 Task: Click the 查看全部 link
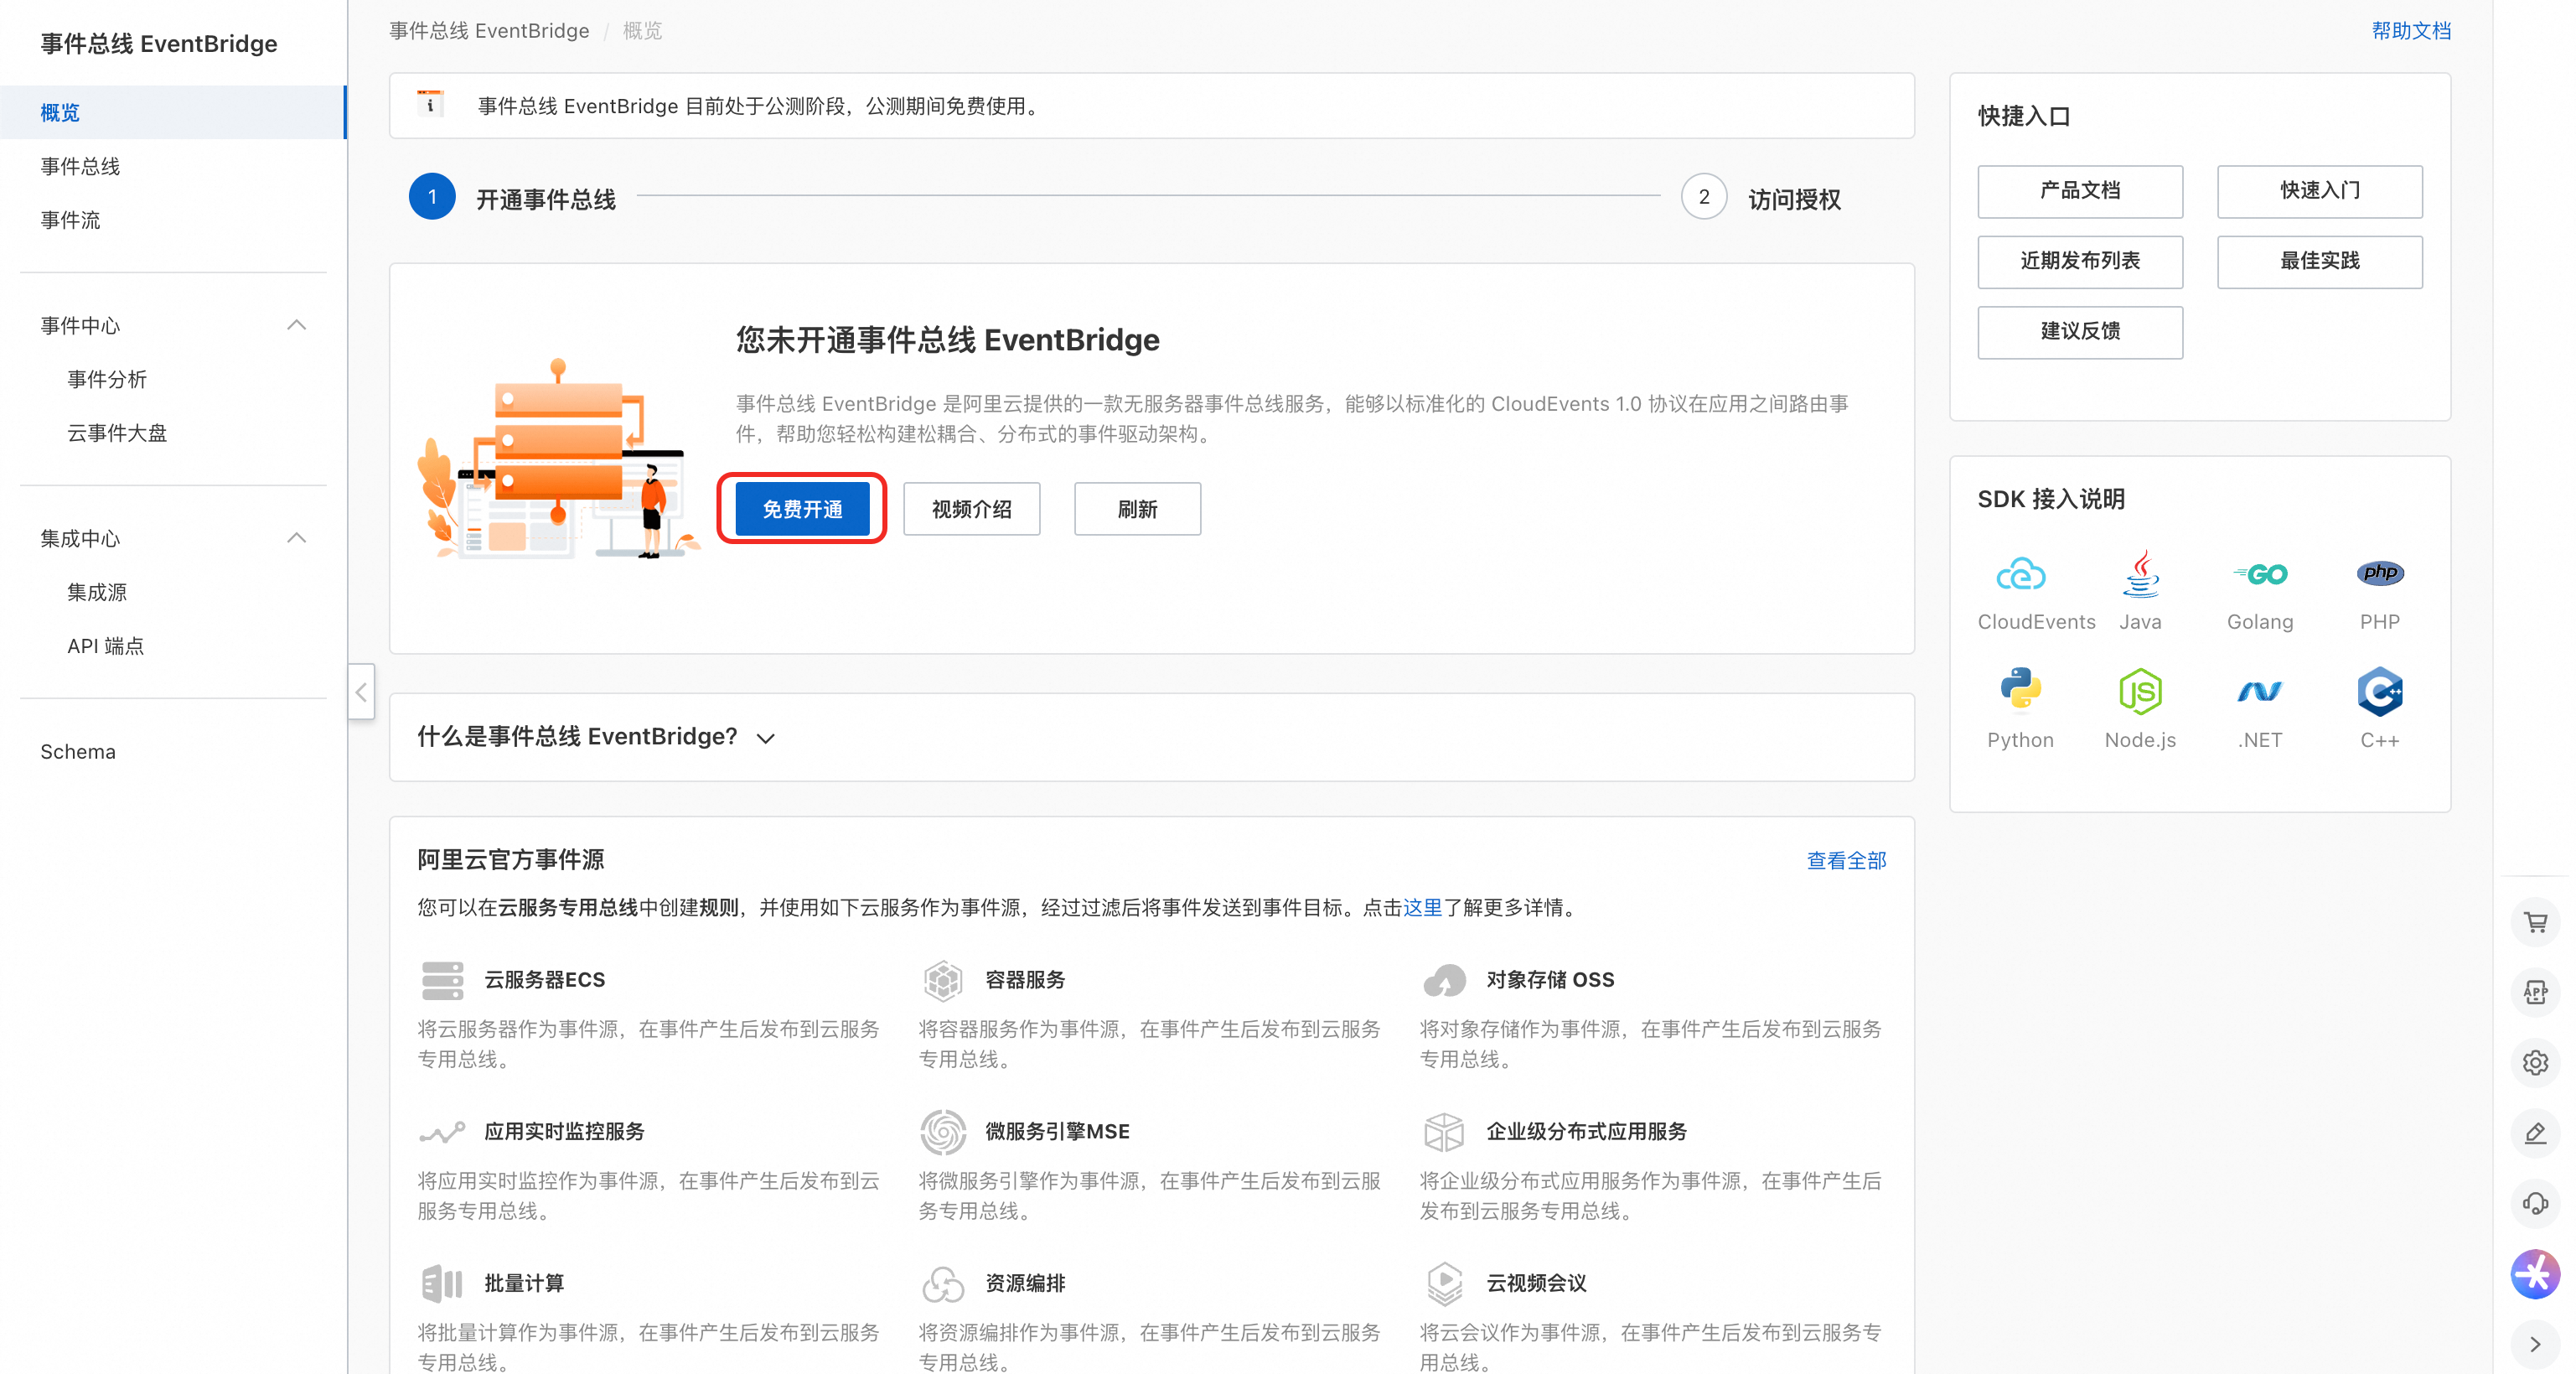tap(1846, 861)
